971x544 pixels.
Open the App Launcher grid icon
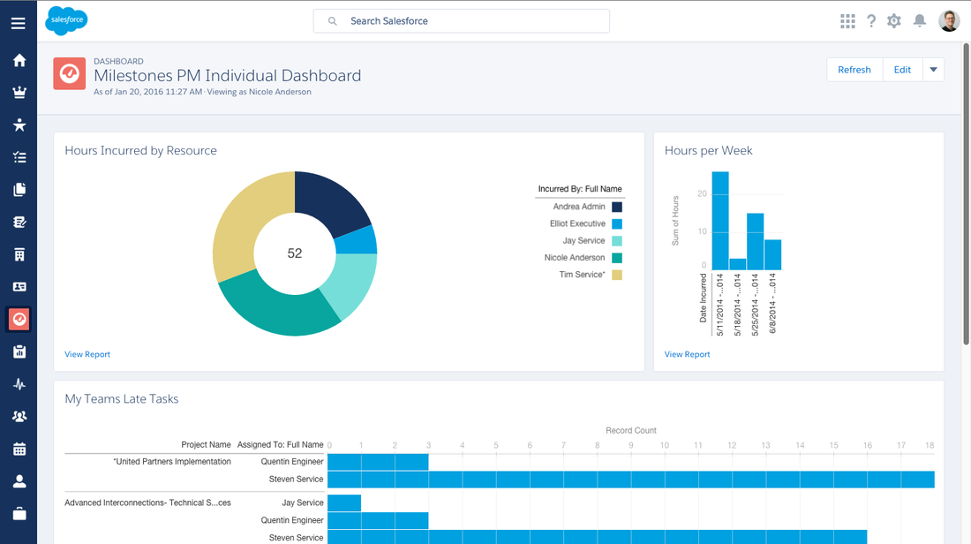847,21
